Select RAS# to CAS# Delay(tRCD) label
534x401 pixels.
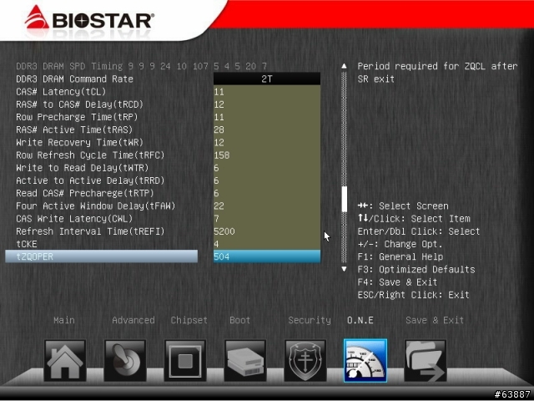pyautogui.click(x=80, y=104)
